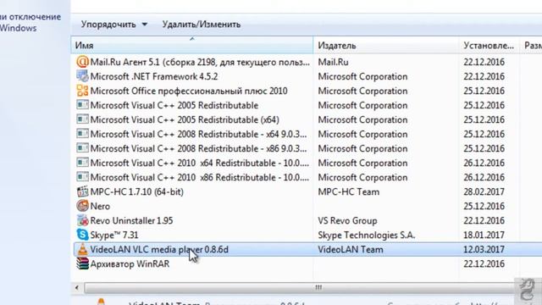Sort by the Установлено column header
542x305 pixels.
click(489, 45)
